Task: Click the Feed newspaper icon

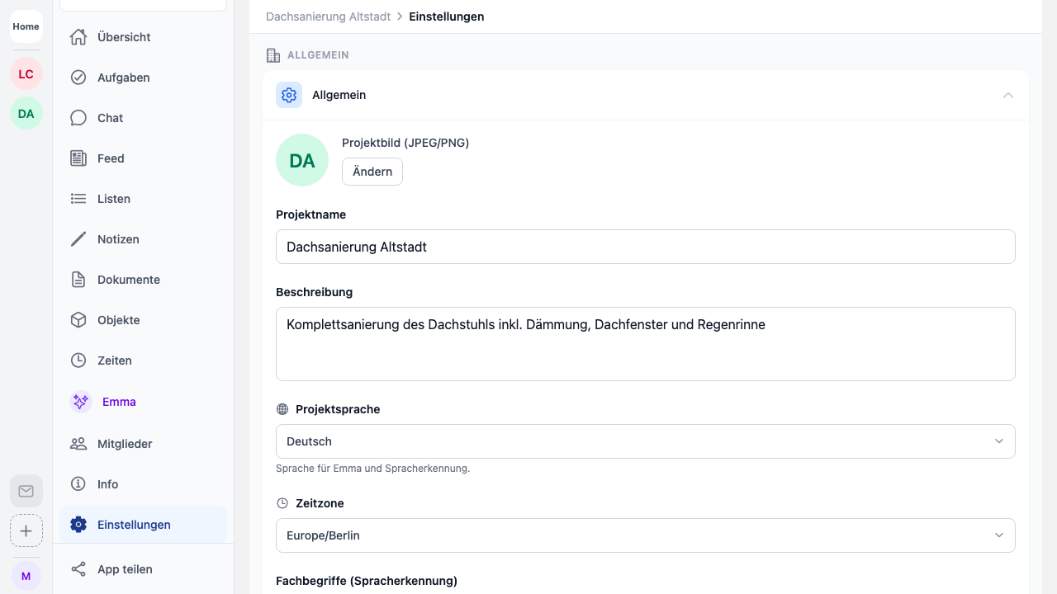Action: click(78, 158)
